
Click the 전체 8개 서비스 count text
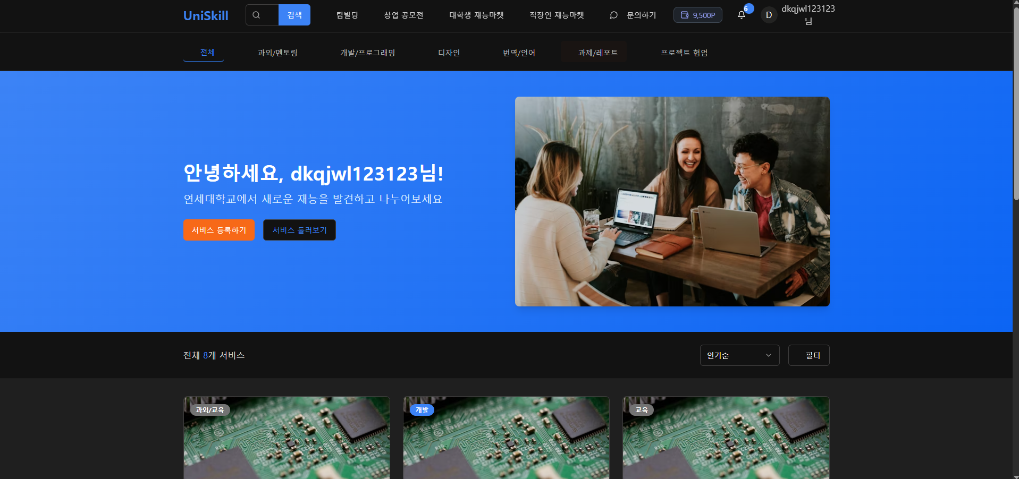pos(214,355)
